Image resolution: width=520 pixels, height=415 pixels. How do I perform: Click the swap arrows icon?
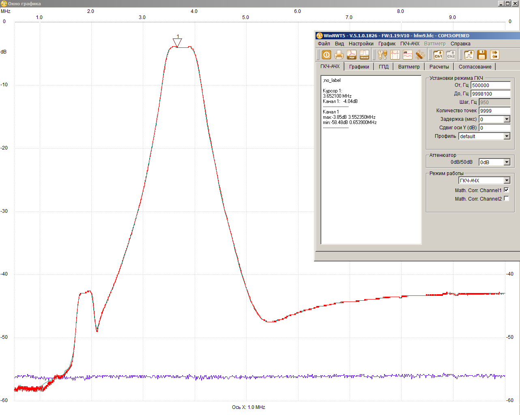(x=494, y=55)
